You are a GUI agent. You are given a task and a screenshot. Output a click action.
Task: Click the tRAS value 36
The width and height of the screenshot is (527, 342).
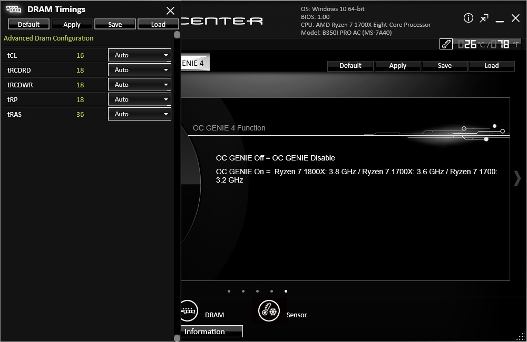(x=80, y=115)
